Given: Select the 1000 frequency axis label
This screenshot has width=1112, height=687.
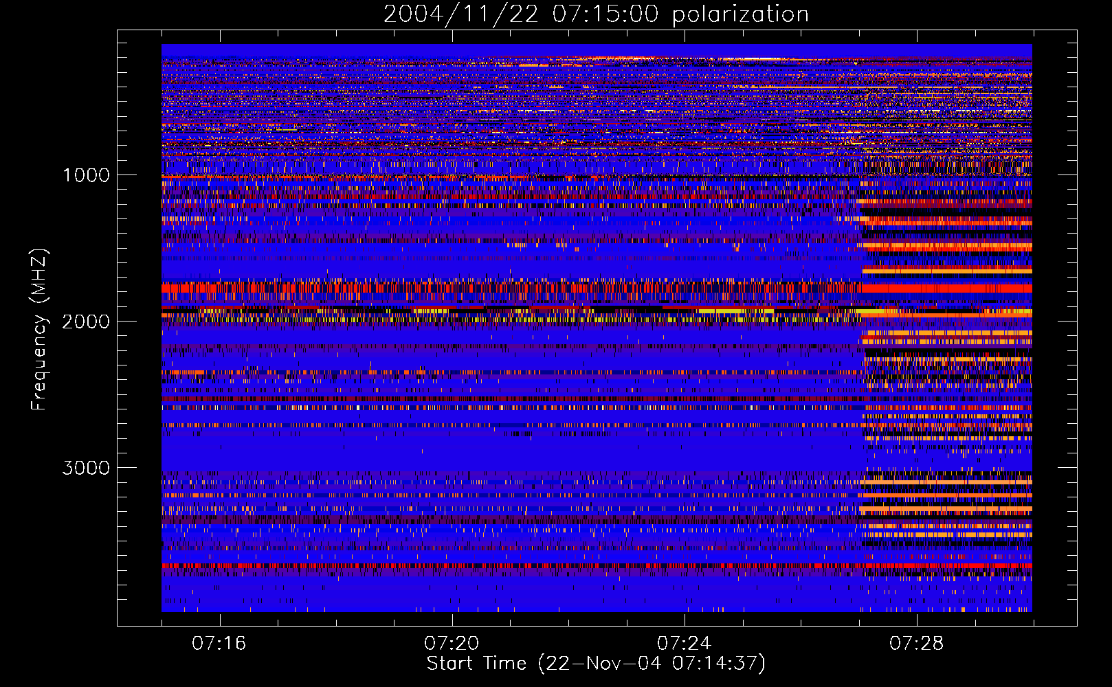Looking at the screenshot, I should pyautogui.click(x=86, y=175).
